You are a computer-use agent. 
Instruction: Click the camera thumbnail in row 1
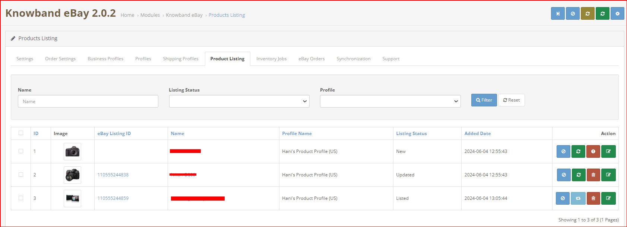[72, 151]
